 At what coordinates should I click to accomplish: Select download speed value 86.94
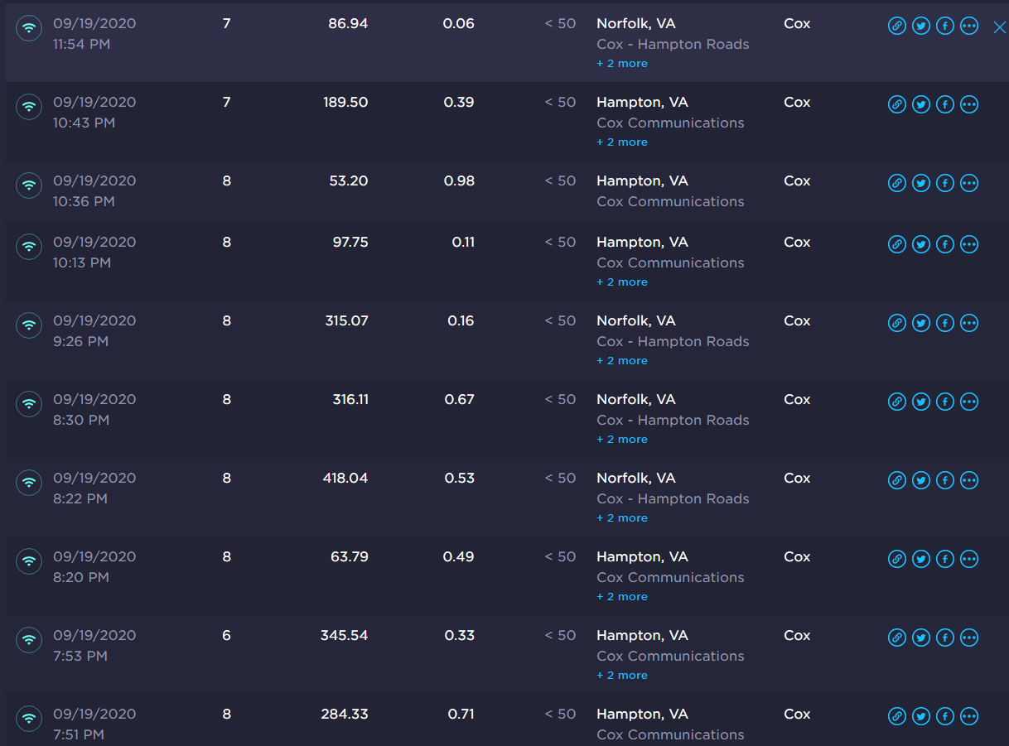coord(348,23)
